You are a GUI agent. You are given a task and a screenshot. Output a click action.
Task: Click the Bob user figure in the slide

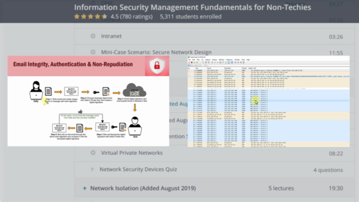135,126
